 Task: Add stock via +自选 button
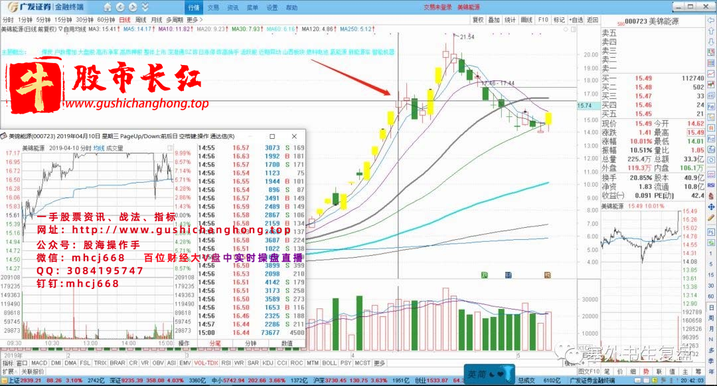(x=576, y=20)
